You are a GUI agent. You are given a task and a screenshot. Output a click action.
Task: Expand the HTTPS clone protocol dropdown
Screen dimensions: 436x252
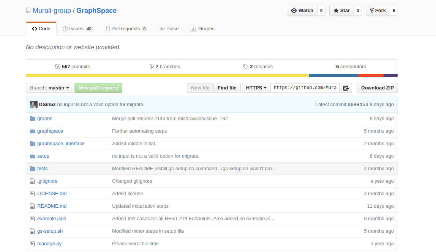coord(256,88)
